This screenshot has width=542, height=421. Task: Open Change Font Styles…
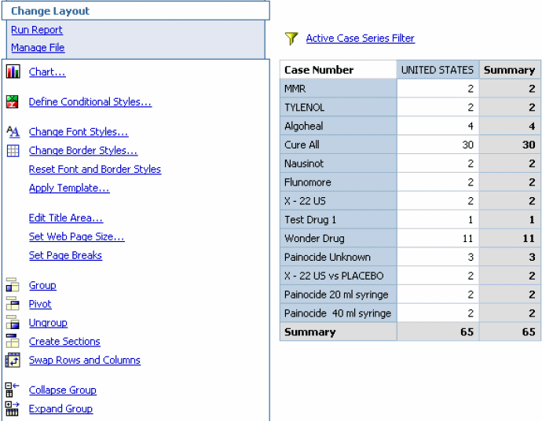79,132
